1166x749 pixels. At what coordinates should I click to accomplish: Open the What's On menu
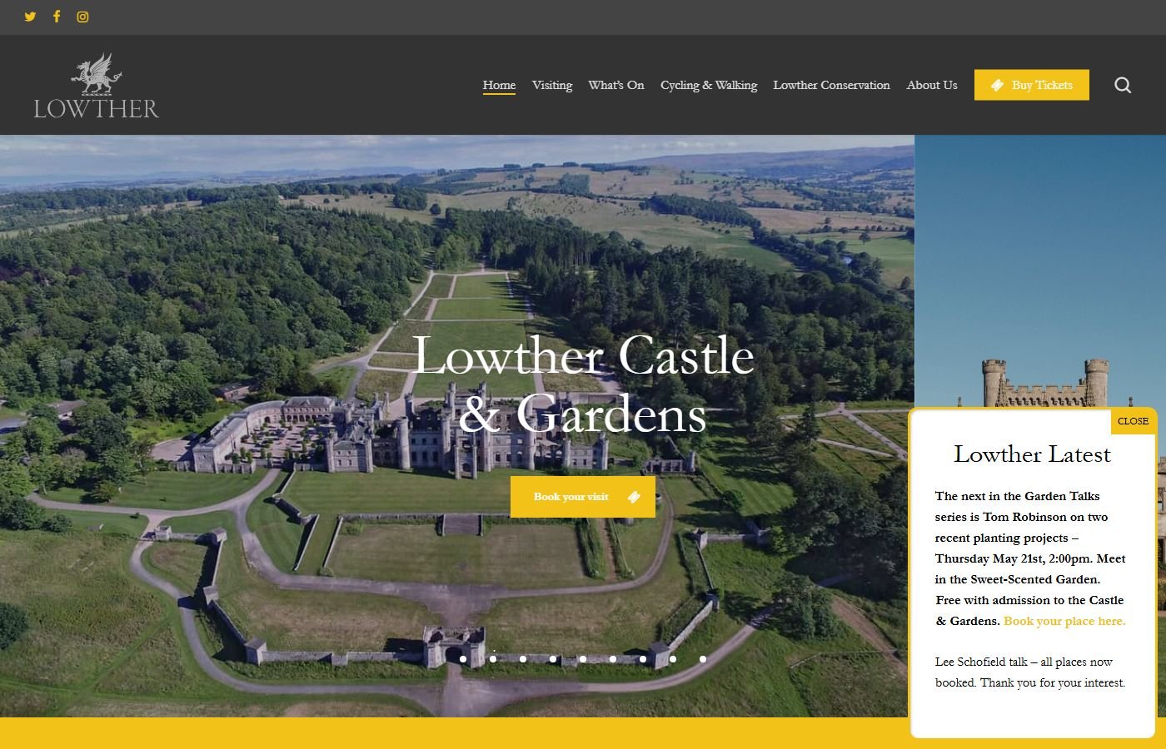615,85
